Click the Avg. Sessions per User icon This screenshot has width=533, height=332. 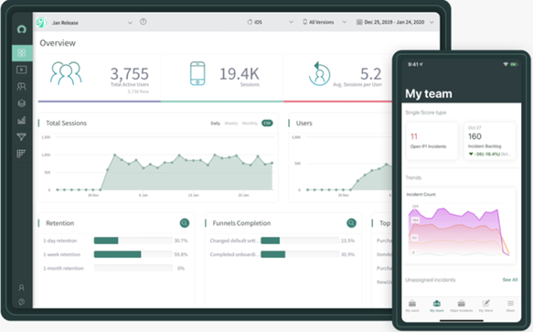[x=319, y=73]
